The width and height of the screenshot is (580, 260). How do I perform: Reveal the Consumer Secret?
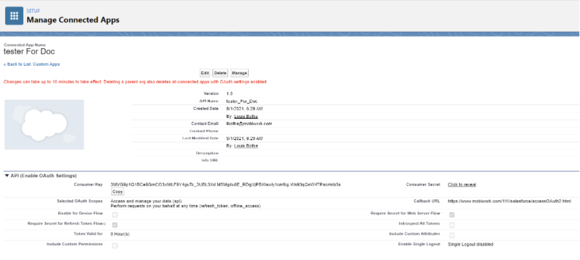coord(464,185)
